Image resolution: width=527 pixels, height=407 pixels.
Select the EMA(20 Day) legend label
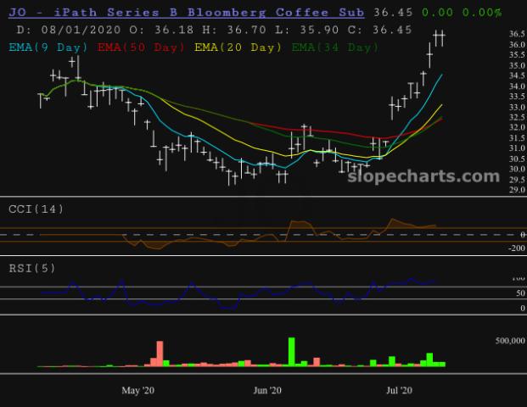point(238,47)
